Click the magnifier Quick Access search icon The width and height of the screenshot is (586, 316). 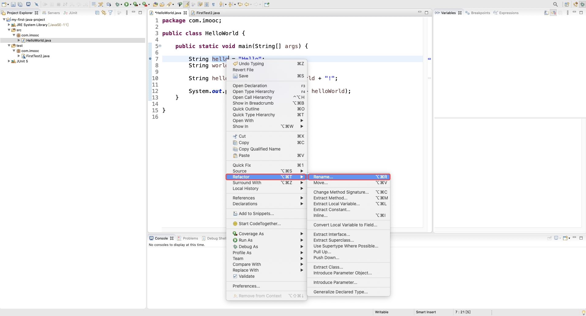[x=555, y=4]
